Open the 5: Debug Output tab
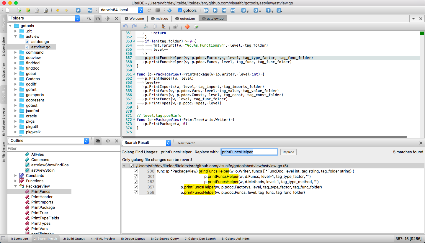425x243 pixels. pos(133,239)
